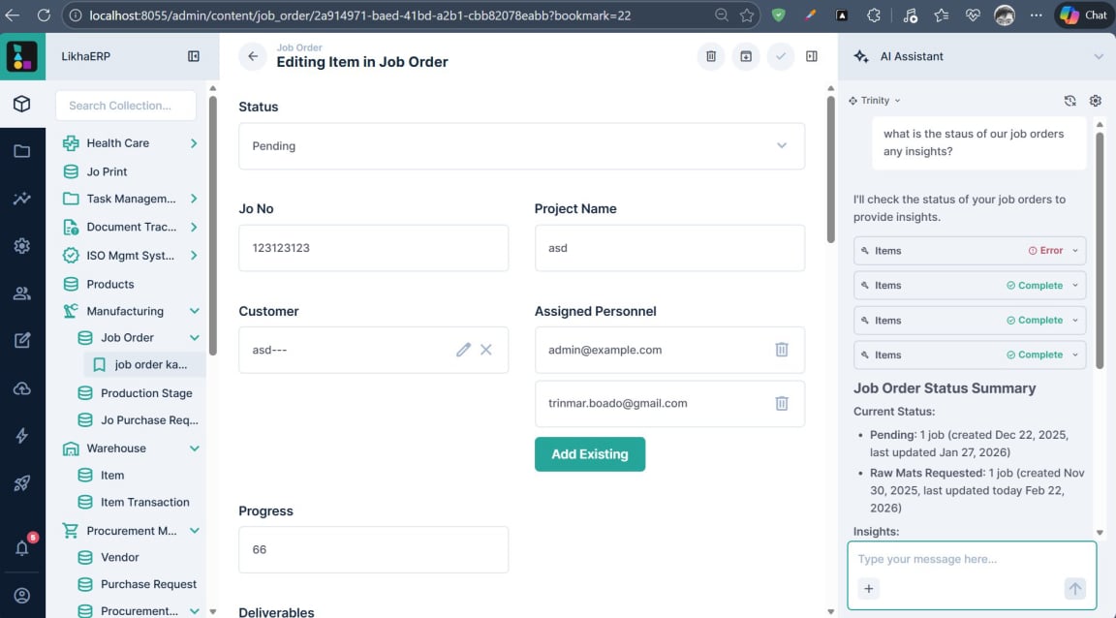The image size is (1116, 618).
Task: Open the Trinity model selector dropdown
Action: pyautogui.click(x=873, y=100)
